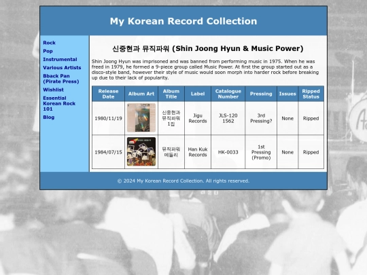Click the 1984 album cover thumbnail
This screenshot has height=275, width=367.
(141, 151)
